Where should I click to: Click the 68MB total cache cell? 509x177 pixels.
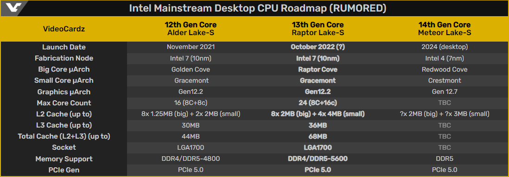coord(318,136)
